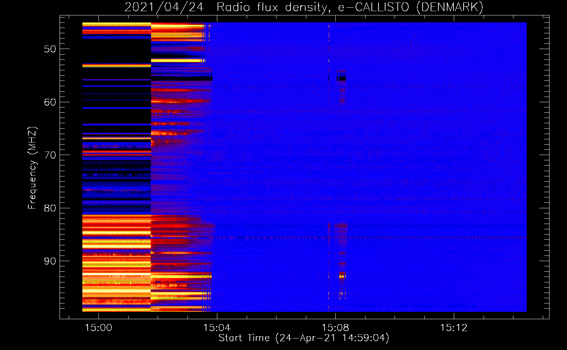Click the 50 MHz frequency tick label
Screen dimensions: 567x350
[x=50, y=49]
